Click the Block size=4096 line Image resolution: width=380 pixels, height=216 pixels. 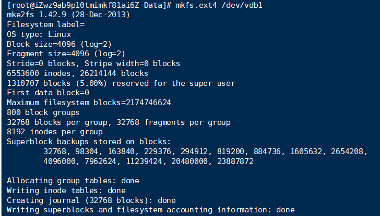click(59, 44)
